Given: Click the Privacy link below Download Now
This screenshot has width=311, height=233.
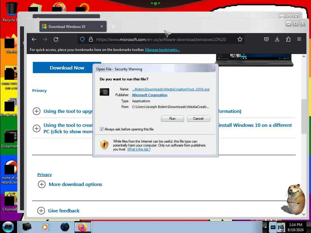Looking at the screenshot, I should (x=39, y=90).
